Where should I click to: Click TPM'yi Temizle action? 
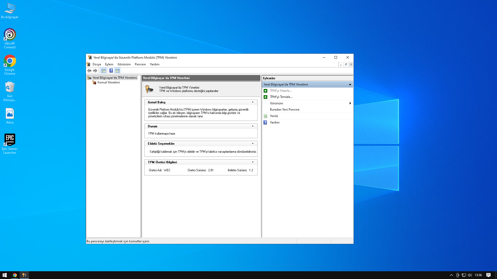281,97
